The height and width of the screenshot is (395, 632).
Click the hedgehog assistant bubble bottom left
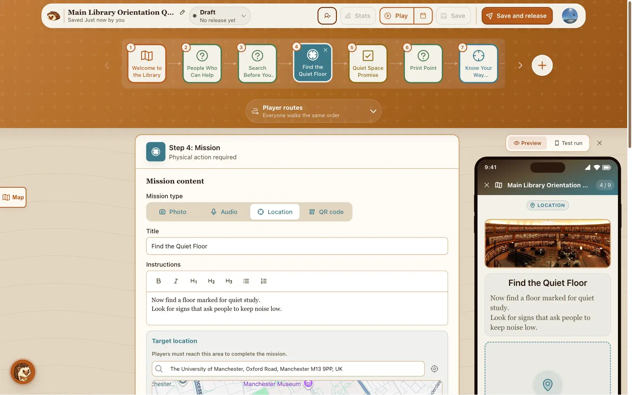[23, 371]
